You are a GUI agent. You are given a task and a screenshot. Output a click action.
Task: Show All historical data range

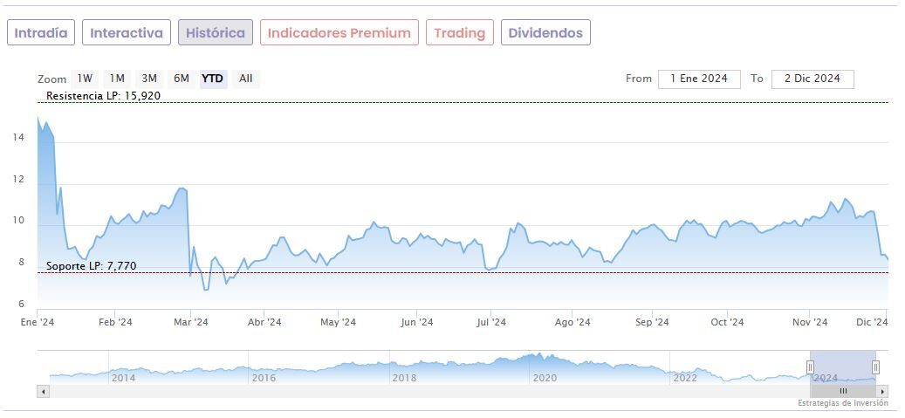pos(246,79)
